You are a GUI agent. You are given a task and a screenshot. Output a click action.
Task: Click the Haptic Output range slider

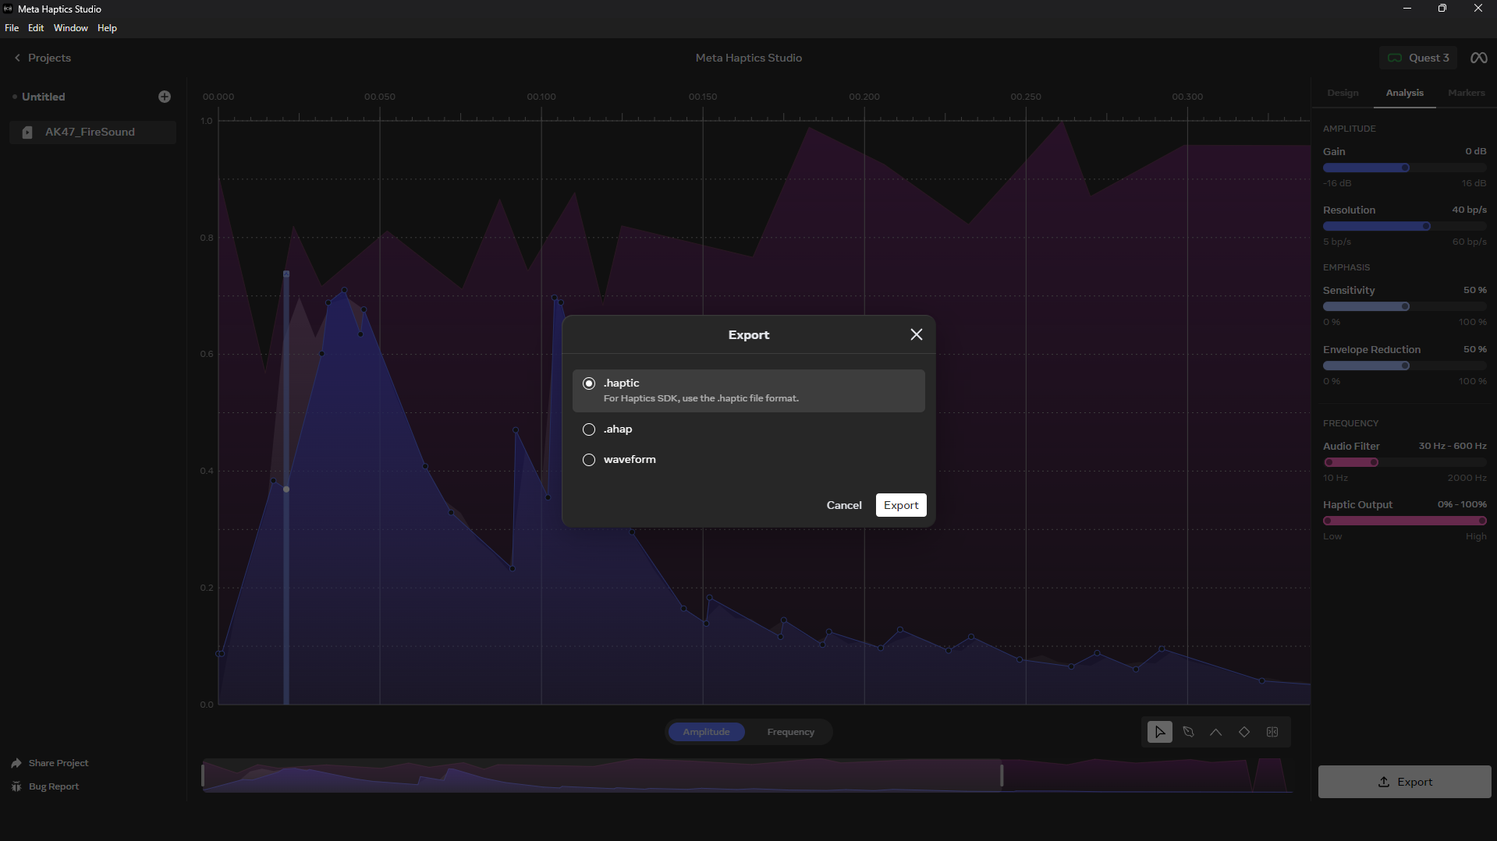(1404, 521)
